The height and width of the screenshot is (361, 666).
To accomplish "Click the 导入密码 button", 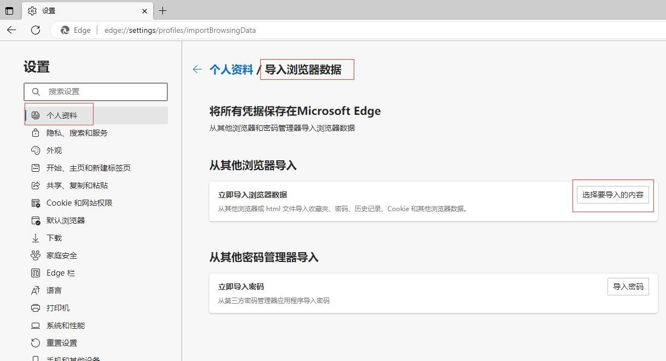I will pos(628,286).
